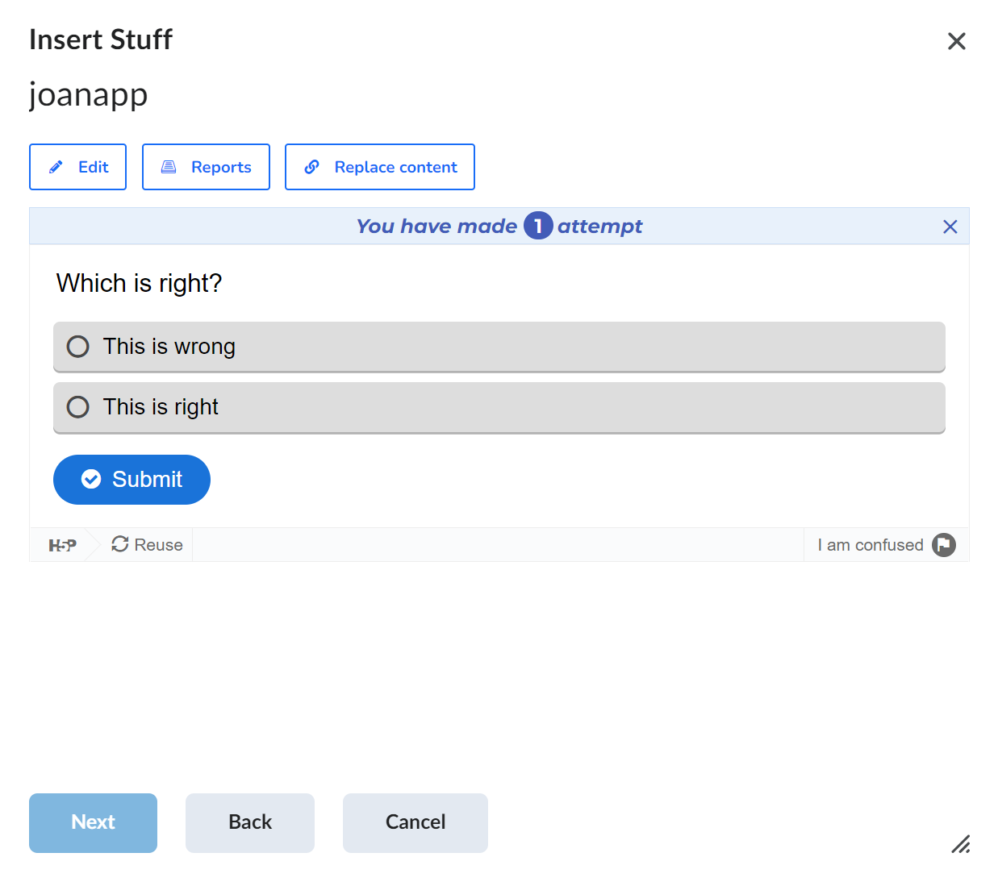Click Replace content button
This screenshot has height=882, width=998.
[380, 167]
